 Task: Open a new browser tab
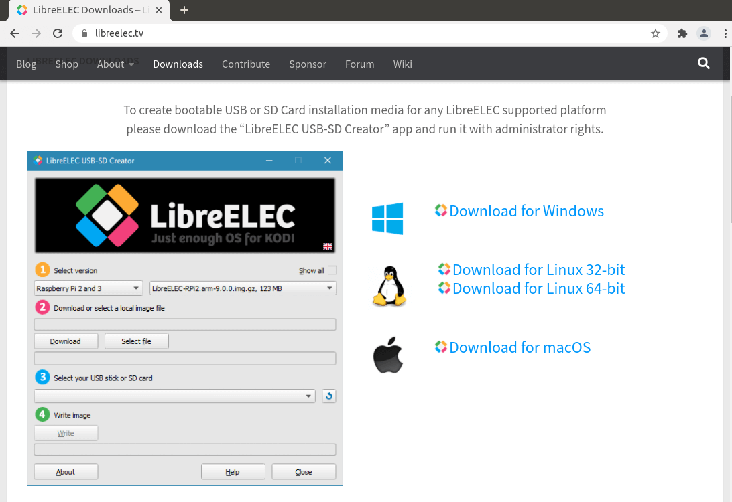click(x=184, y=10)
